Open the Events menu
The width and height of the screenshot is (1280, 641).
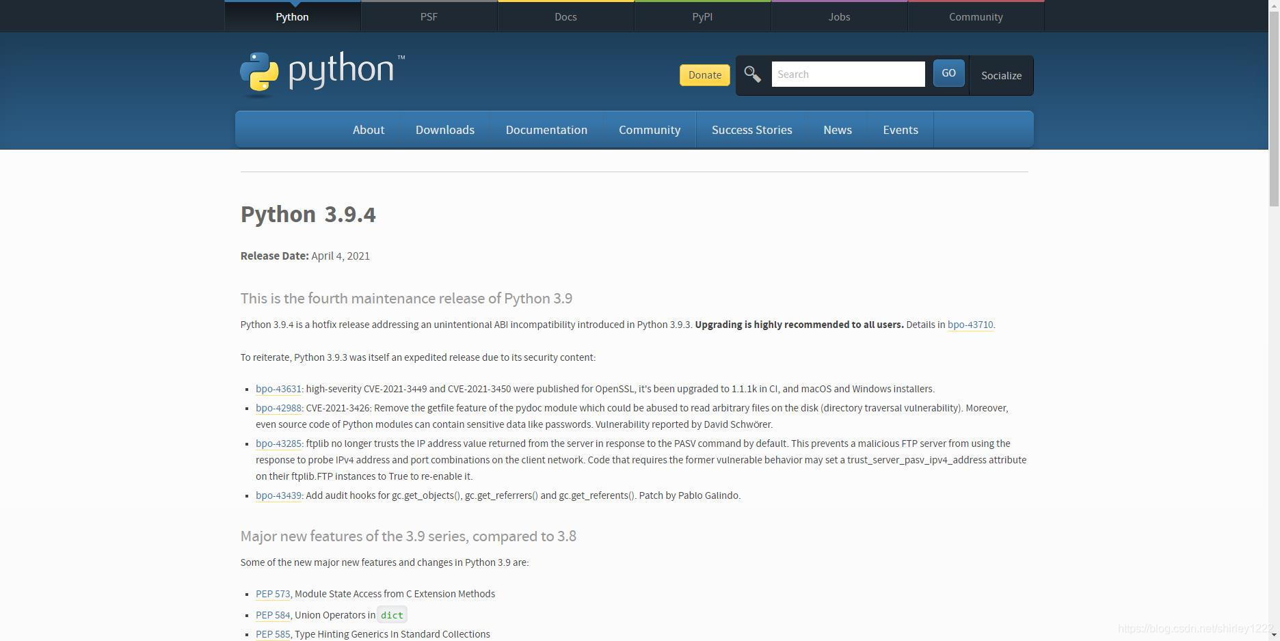[900, 129]
